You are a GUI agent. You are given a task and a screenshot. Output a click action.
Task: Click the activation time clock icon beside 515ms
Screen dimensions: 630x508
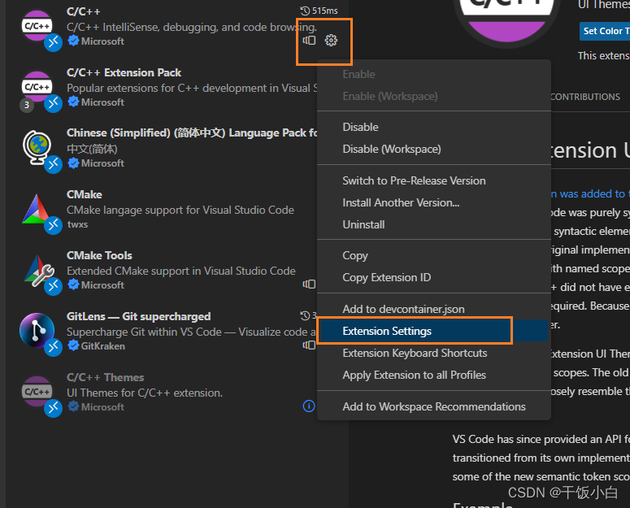click(x=305, y=11)
